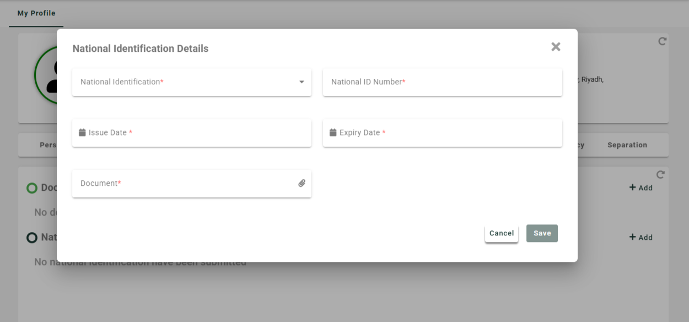
Task: Save the national identification details
Action: pos(542,233)
